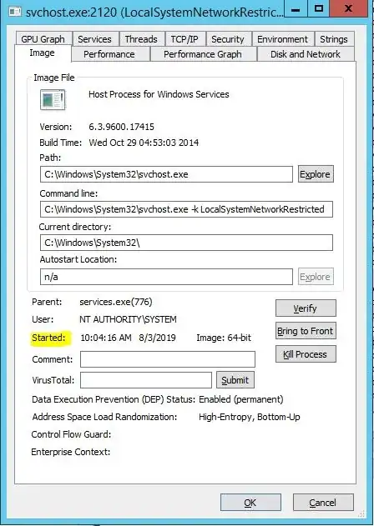374x526 pixels.
Task: Click the Enterprise Context label
Action: [71, 452]
